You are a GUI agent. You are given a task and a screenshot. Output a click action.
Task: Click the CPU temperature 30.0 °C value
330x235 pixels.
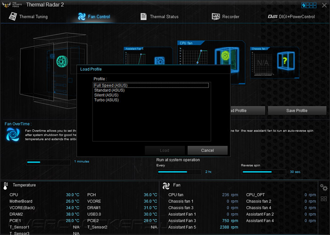(x=72, y=195)
